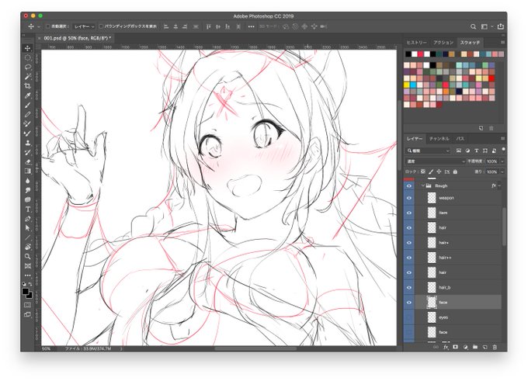Create a new adjustment layer icon
This screenshot has height=381, width=528.
465,347
